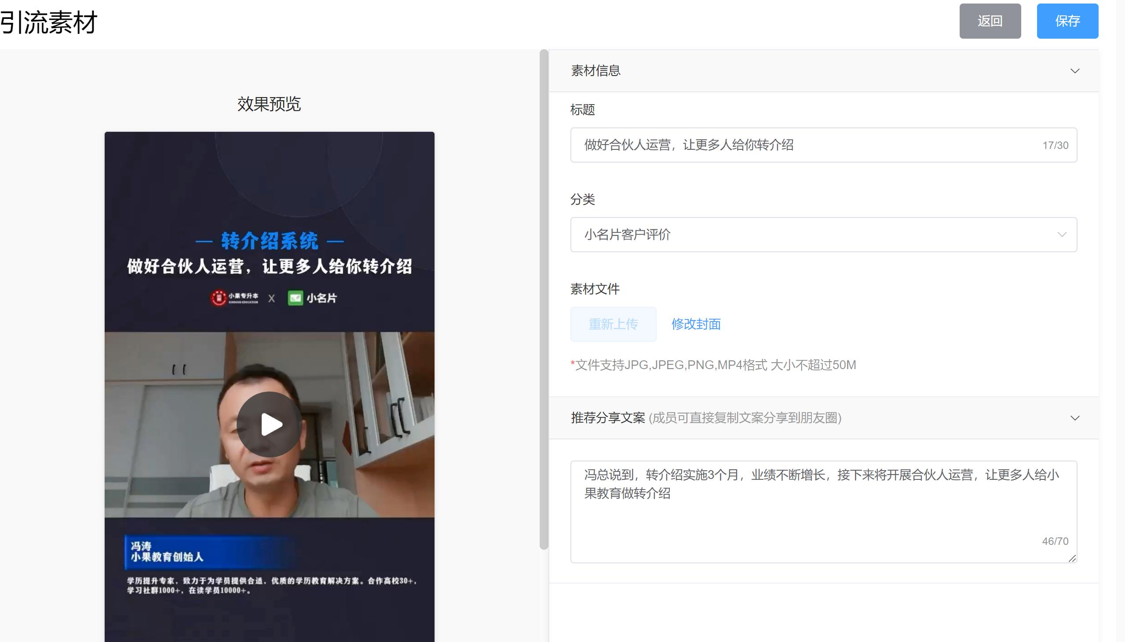Save with the 保存 button

pyautogui.click(x=1067, y=21)
